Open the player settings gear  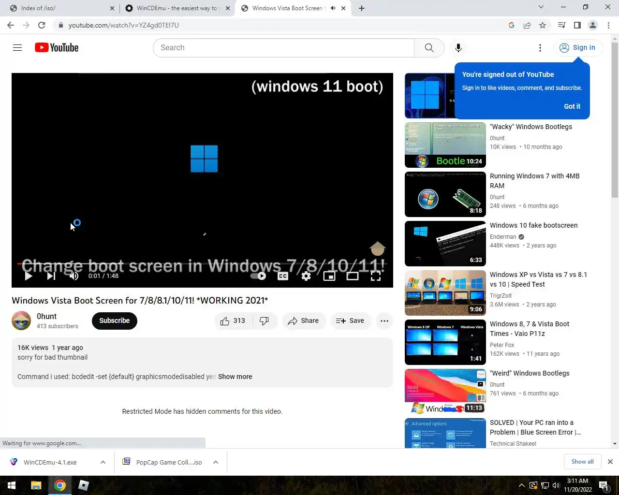306,276
